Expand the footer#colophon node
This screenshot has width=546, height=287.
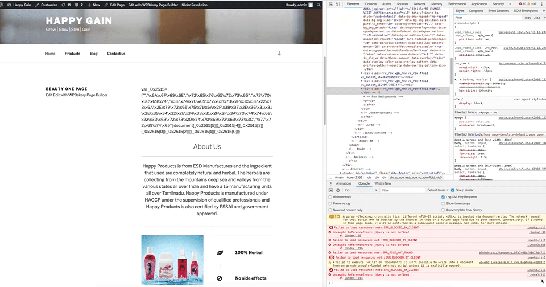[341, 173]
